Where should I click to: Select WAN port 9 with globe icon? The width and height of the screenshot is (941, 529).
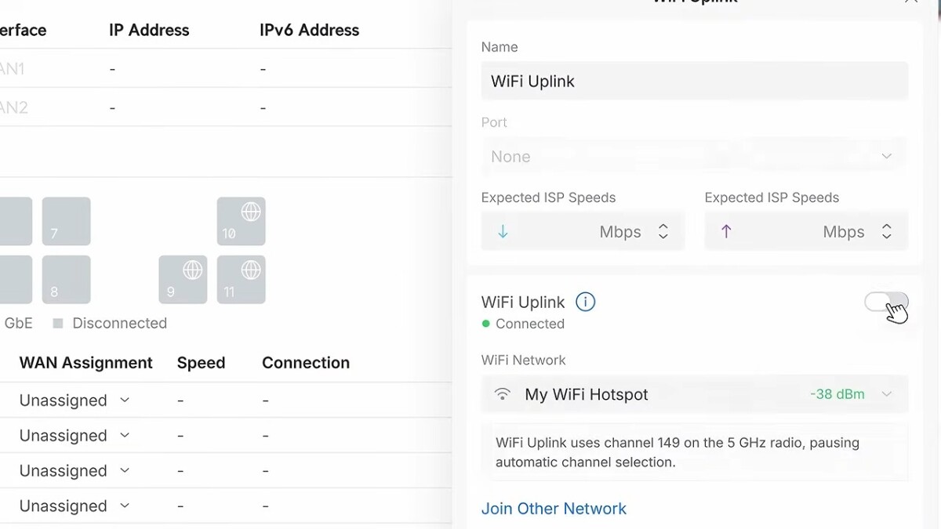point(183,279)
